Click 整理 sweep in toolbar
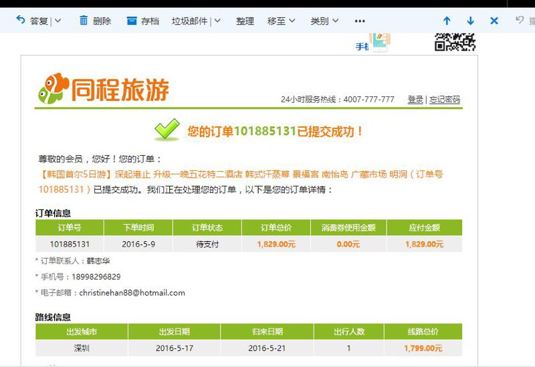This screenshot has width=535, height=367. pos(245,21)
